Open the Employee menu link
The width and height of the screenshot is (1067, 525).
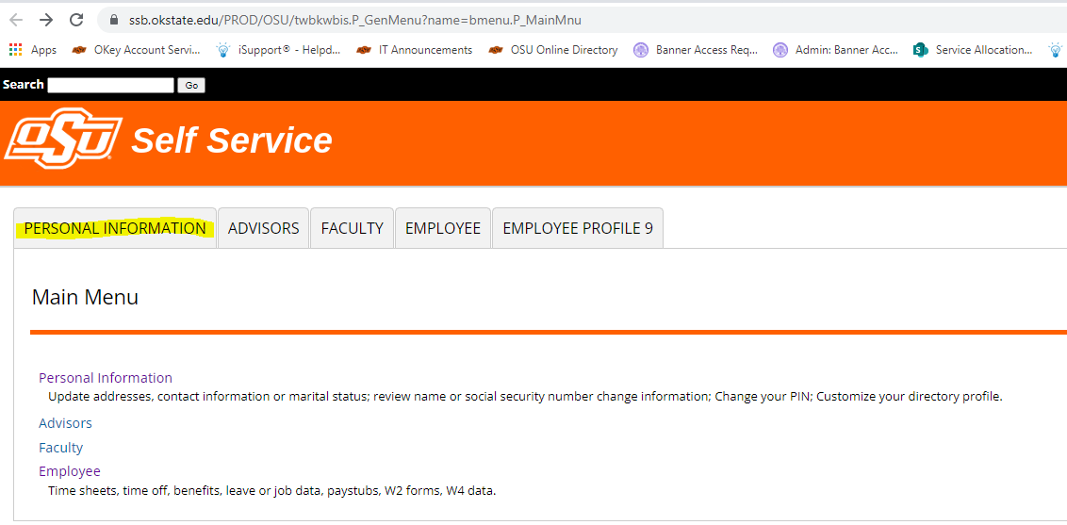coord(70,471)
